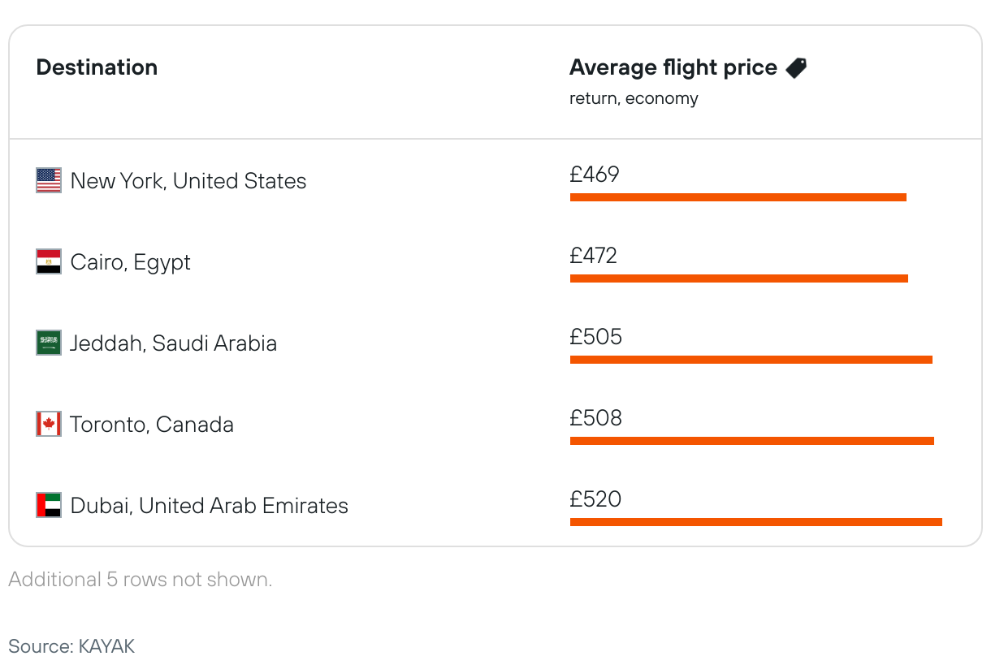Select the Jeddah, Saudi Arabia destination

tap(173, 343)
